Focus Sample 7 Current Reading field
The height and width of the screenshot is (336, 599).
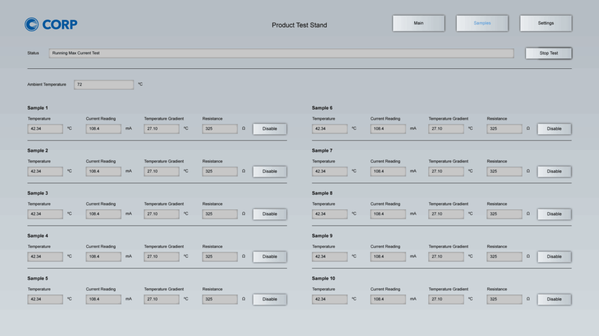[388, 171]
